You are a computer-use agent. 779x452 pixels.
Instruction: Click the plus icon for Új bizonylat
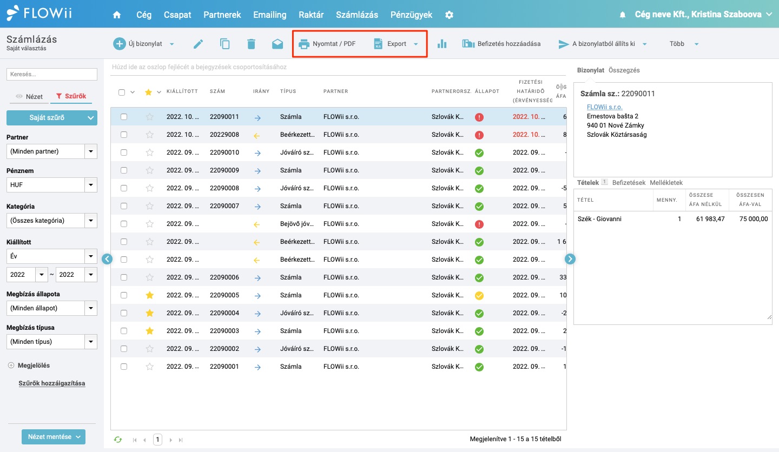pos(118,44)
